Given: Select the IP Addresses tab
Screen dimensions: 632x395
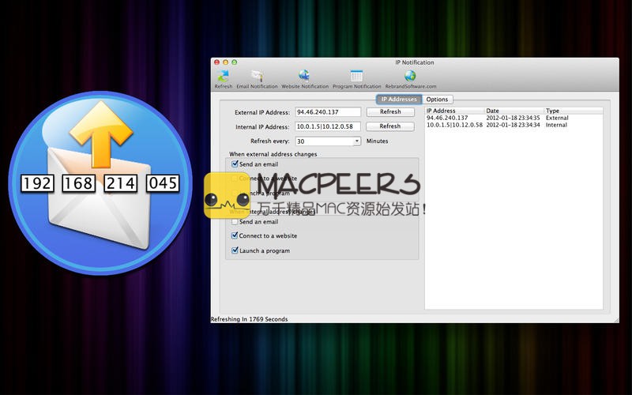Looking at the screenshot, I should [x=399, y=100].
